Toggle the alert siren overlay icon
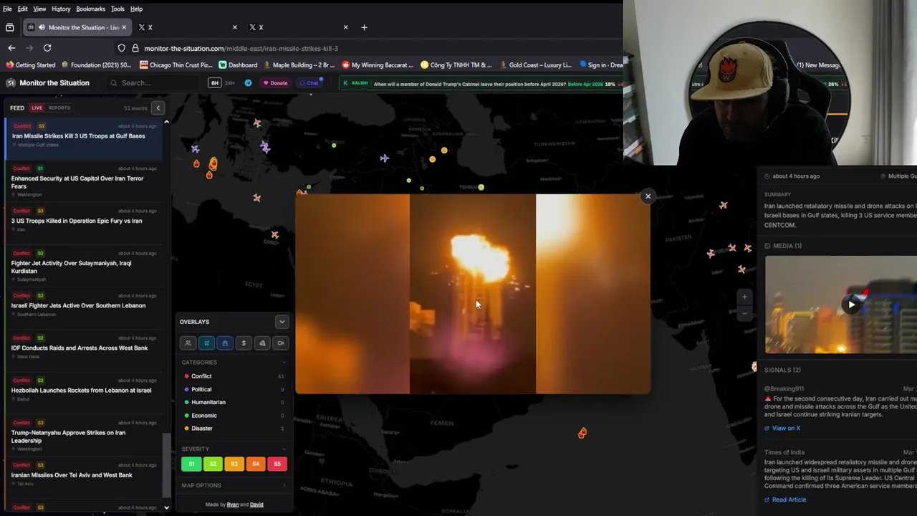 262,343
